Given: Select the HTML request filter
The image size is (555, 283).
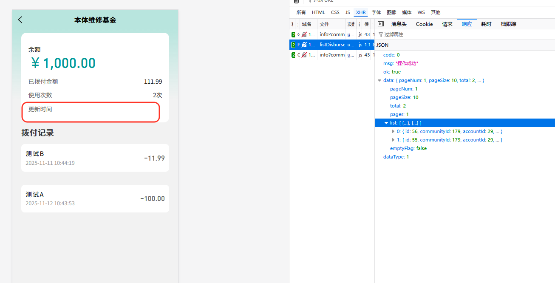Looking at the screenshot, I should pyautogui.click(x=318, y=12).
